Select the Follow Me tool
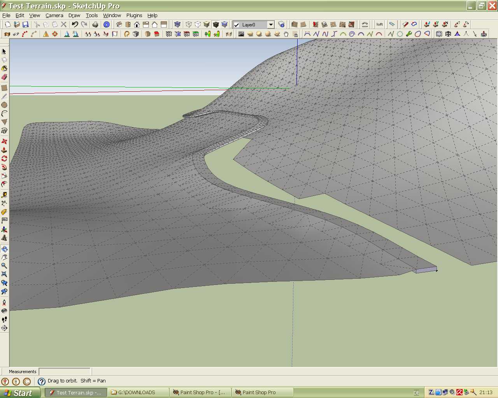This screenshot has height=398, width=498. 4,167
